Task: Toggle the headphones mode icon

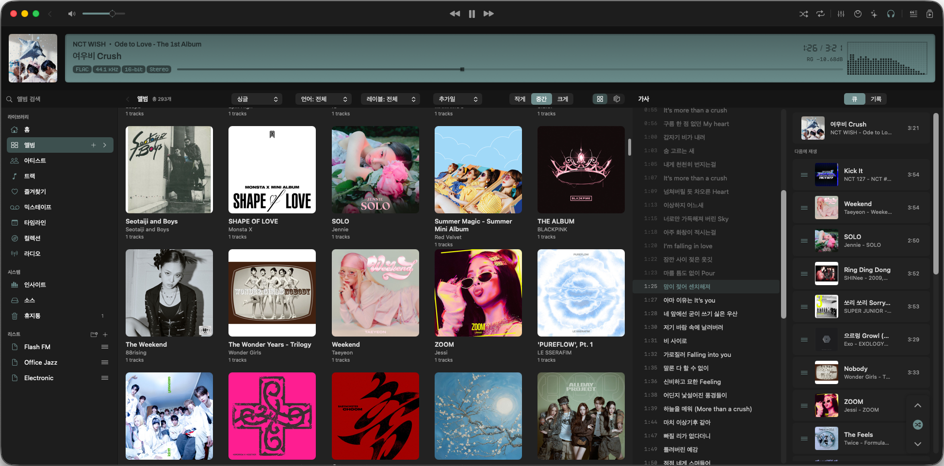Action: pos(891,14)
